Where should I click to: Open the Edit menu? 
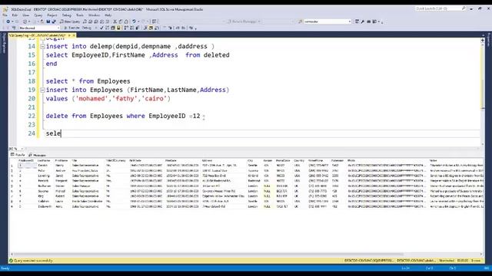(x=15, y=15)
